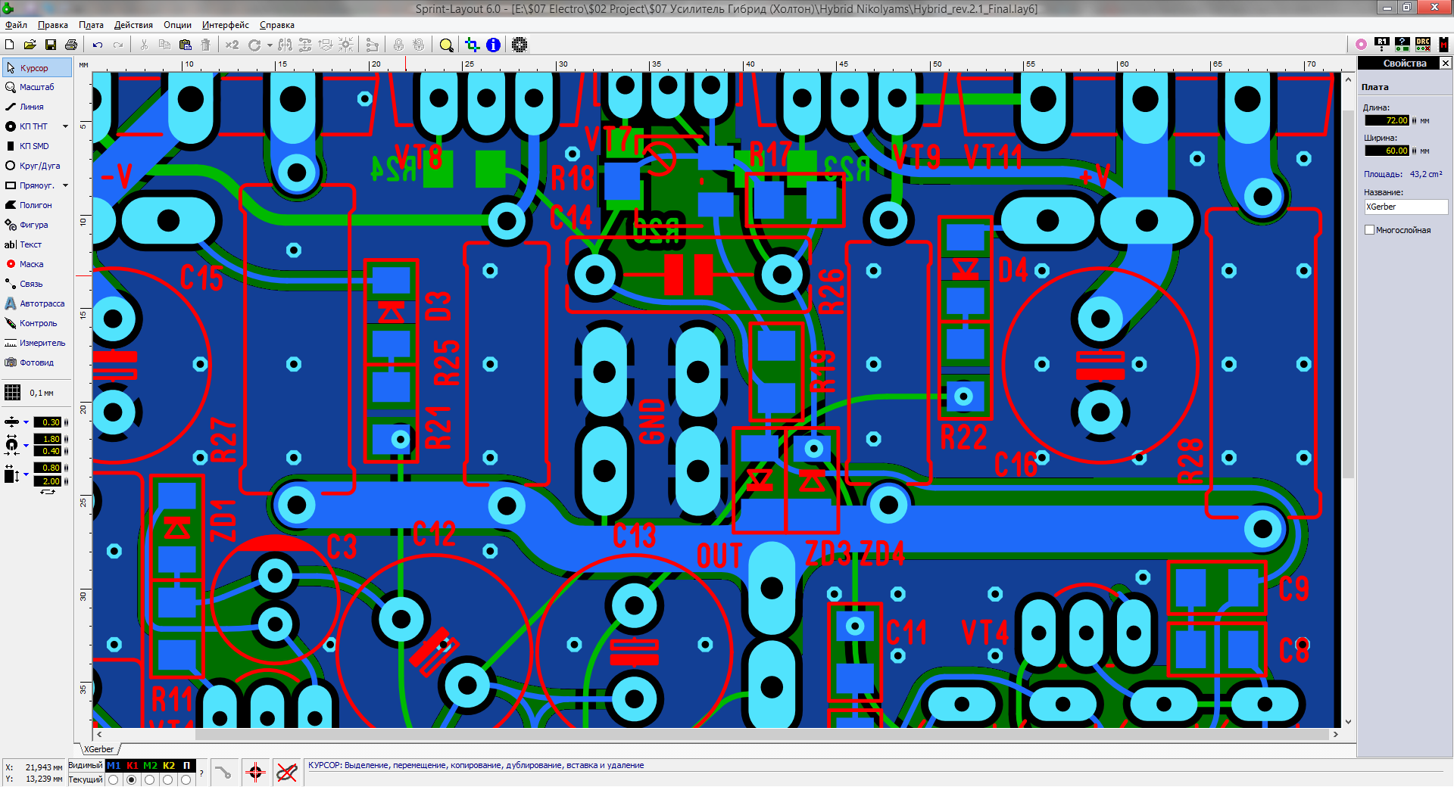Click the crosshair origin icon in status bar

[x=255, y=773]
